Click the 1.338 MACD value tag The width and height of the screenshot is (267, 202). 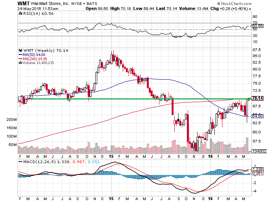(x=257, y=169)
